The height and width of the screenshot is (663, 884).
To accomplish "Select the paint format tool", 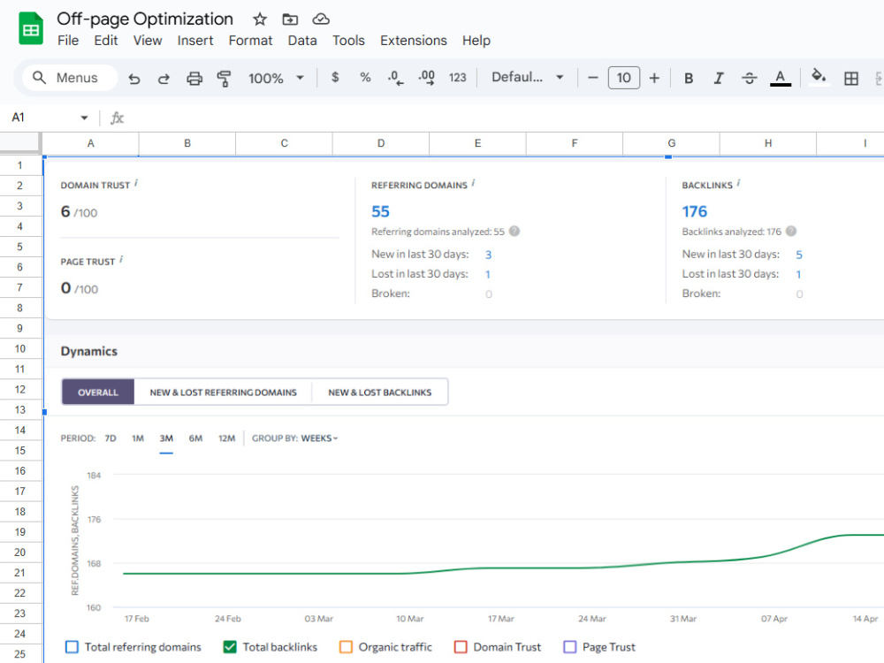I will [224, 78].
